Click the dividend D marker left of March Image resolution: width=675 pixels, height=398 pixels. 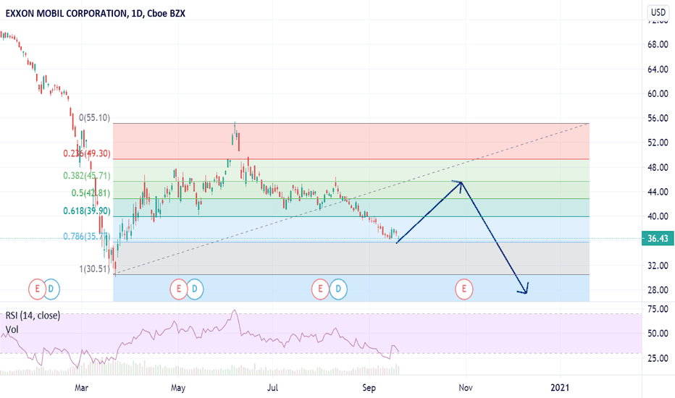coord(51,289)
